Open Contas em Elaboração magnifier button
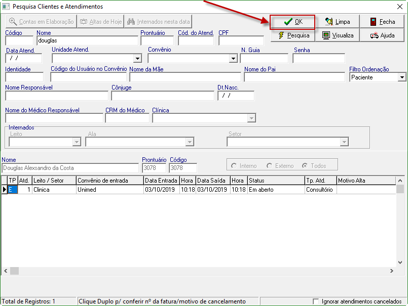 coord(41,22)
